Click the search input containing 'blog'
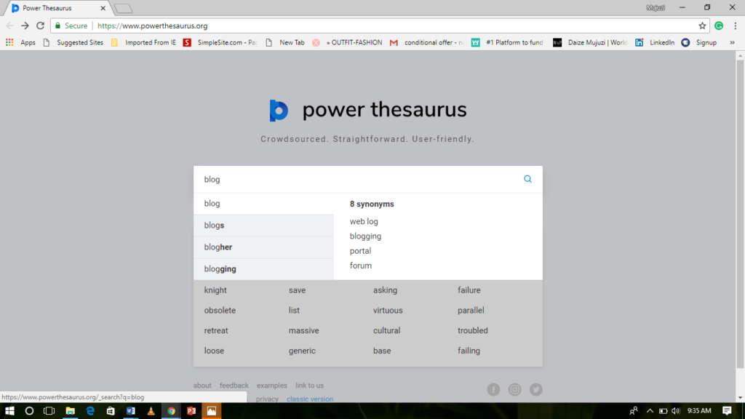This screenshot has height=419, width=745. point(356,179)
